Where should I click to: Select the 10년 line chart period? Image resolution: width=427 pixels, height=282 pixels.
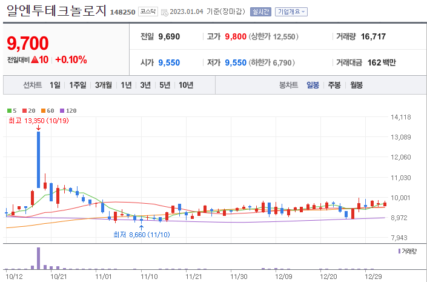[x=186, y=85]
